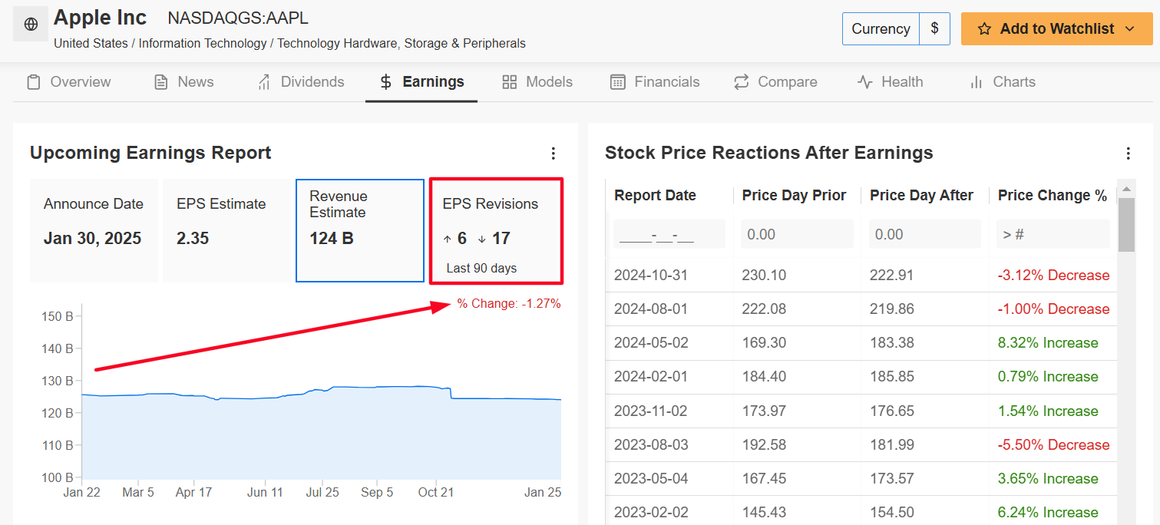Click the Overview clipboard icon

33,82
